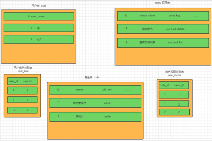Select role_menu row with values 2 and 2
This screenshot has width=212, height=141.
(174, 112)
